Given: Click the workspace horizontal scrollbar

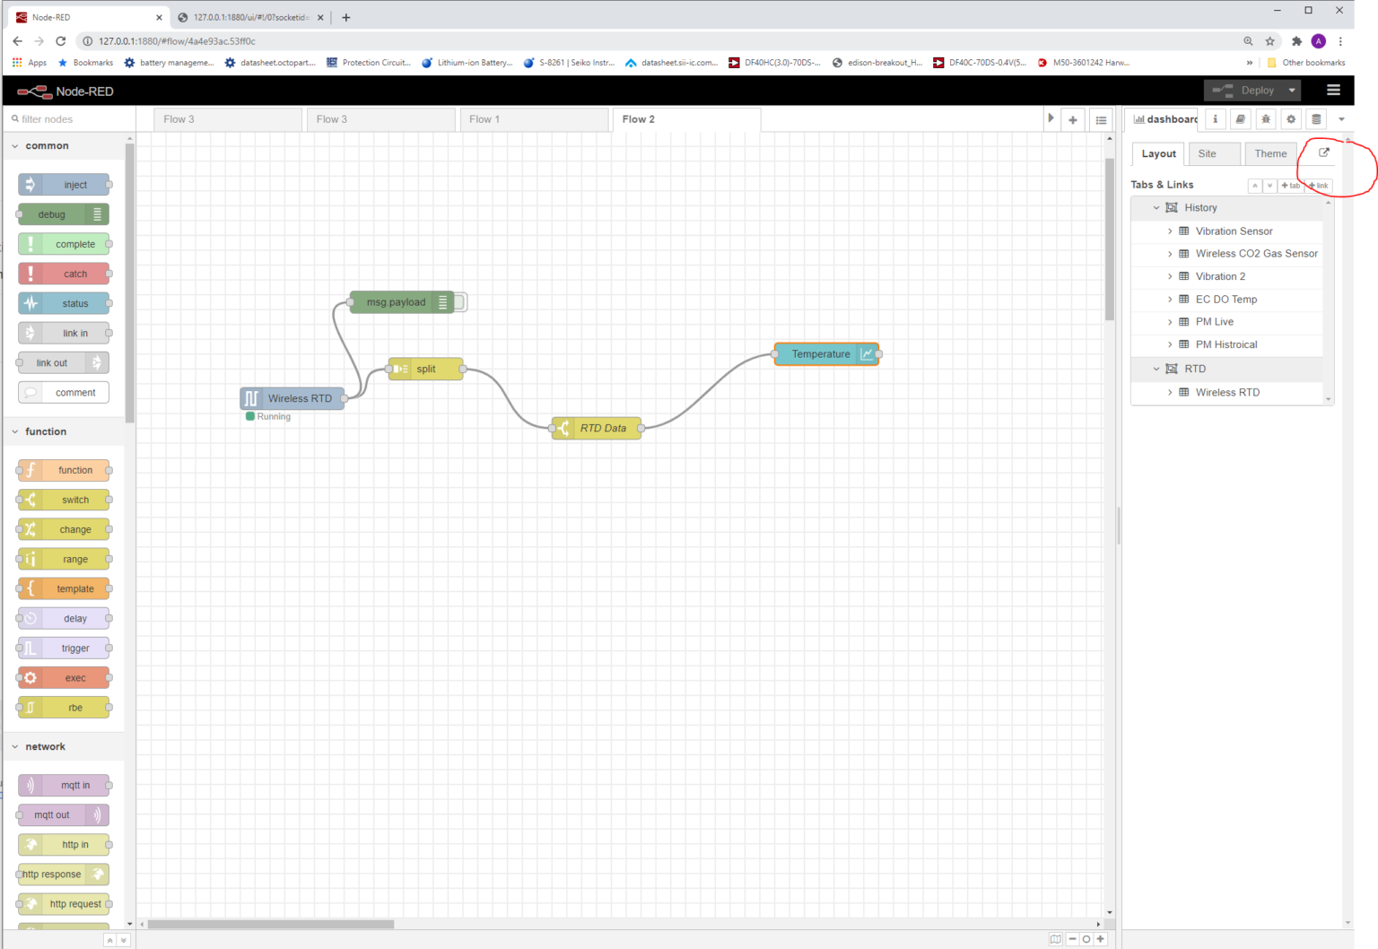Looking at the screenshot, I should [x=271, y=923].
